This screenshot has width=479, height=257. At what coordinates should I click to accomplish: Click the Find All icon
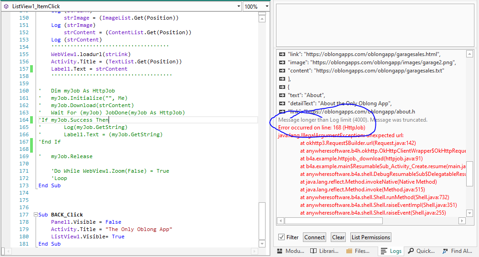[445, 251]
